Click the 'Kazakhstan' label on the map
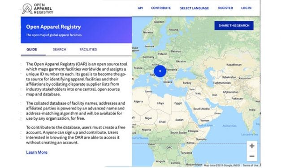281x168 pixels. click(234, 64)
